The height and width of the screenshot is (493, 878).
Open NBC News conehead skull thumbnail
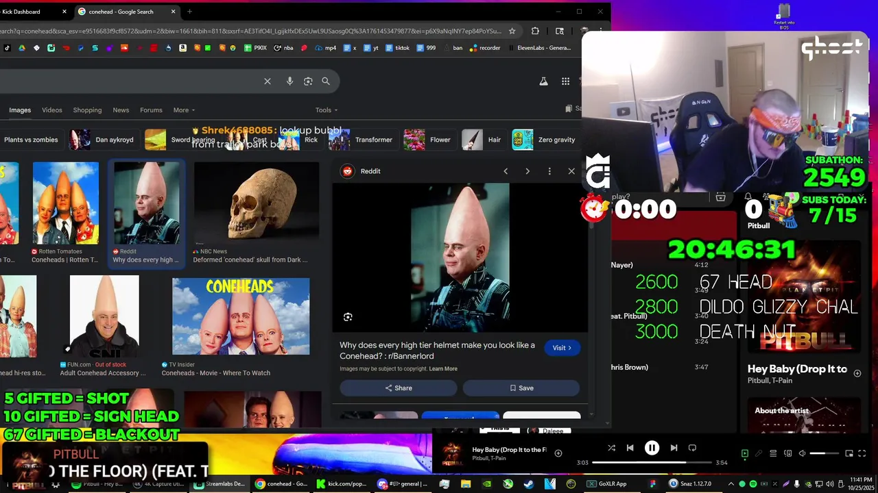pyautogui.click(x=257, y=203)
